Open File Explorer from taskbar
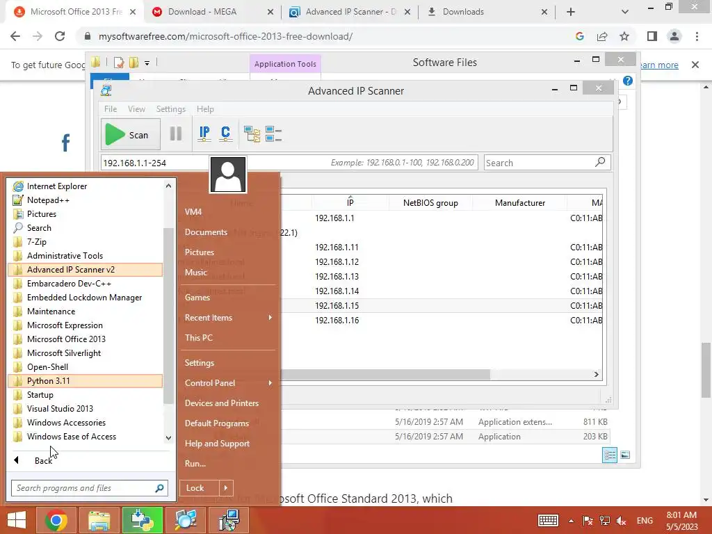The image size is (712, 534). point(99,520)
